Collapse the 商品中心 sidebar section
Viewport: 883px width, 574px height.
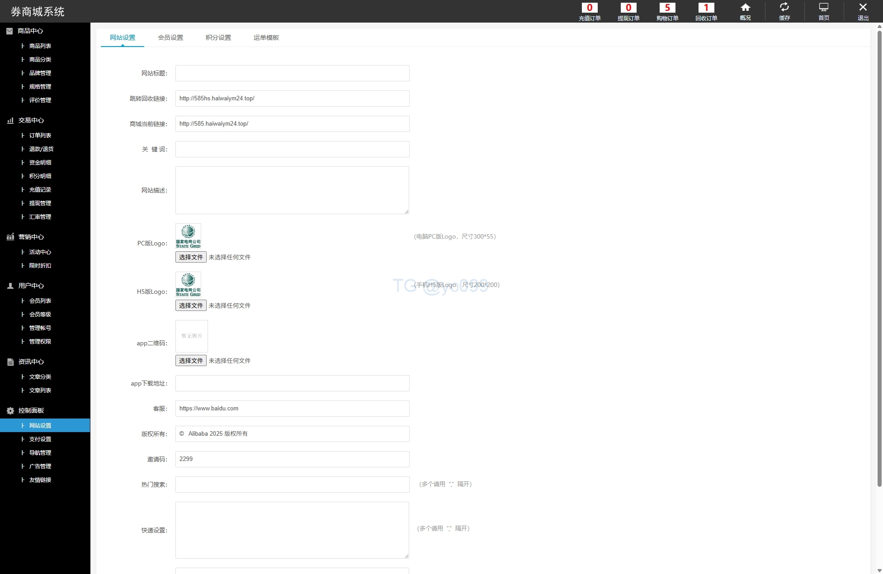coord(30,31)
